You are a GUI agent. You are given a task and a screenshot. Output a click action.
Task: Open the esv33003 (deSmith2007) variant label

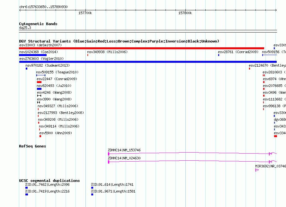(x=40, y=45)
